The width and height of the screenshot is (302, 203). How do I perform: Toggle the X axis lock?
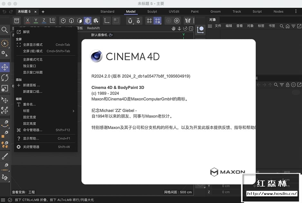pyautogui.click(x=28, y=21)
